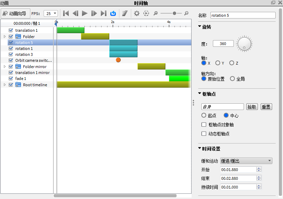
Task: Click the Folder mirror folder icon
Action: [18, 67]
